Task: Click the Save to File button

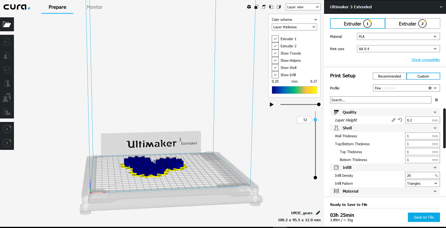Action: tap(424, 217)
